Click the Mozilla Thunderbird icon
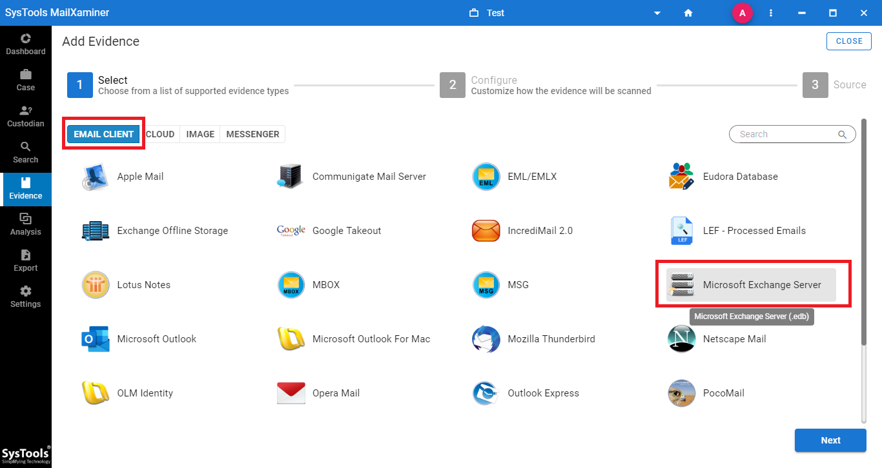 pos(486,339)
